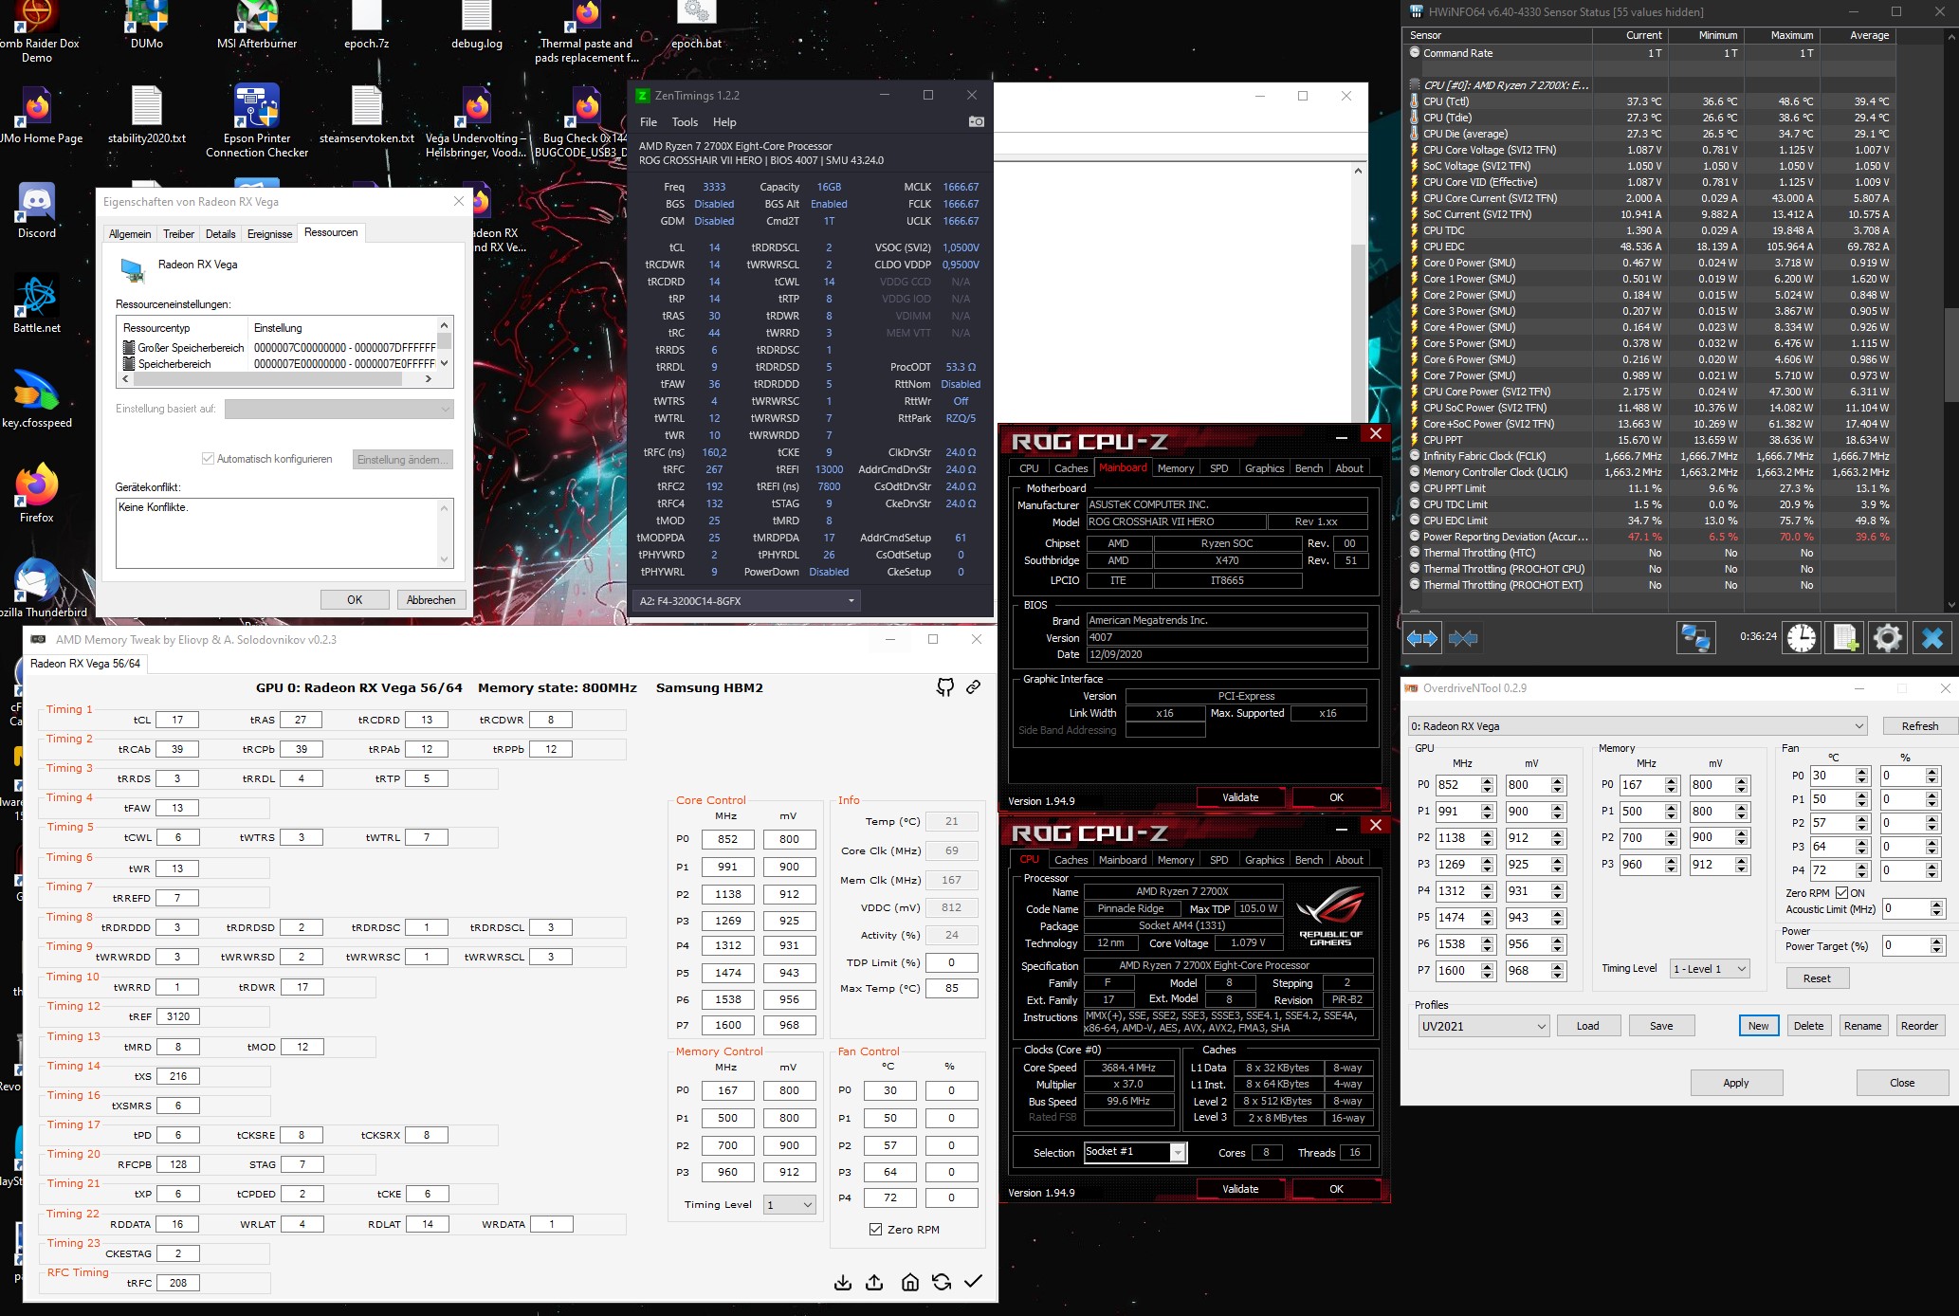The height and width of the screenshot is (1316, 1959).
Task: Switch to Treiber tab in Radeon RX Vega properties
Action: pyautogui.click(x=178, y=234)
